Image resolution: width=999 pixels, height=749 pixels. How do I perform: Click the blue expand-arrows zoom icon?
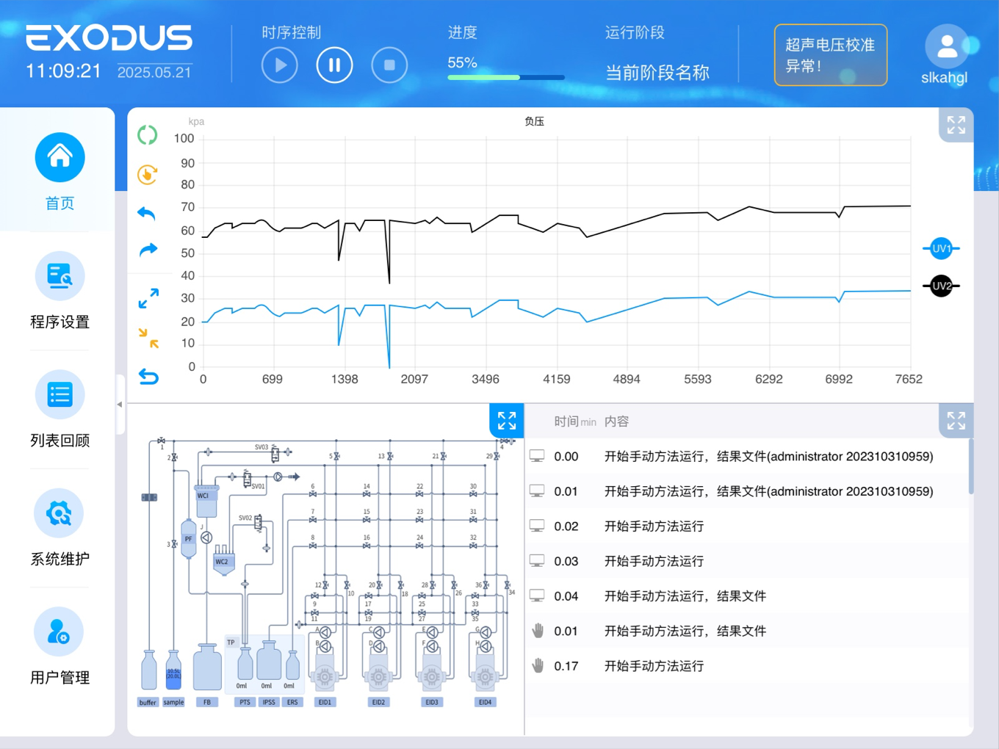pyautogui.click(x=148, y=298)
